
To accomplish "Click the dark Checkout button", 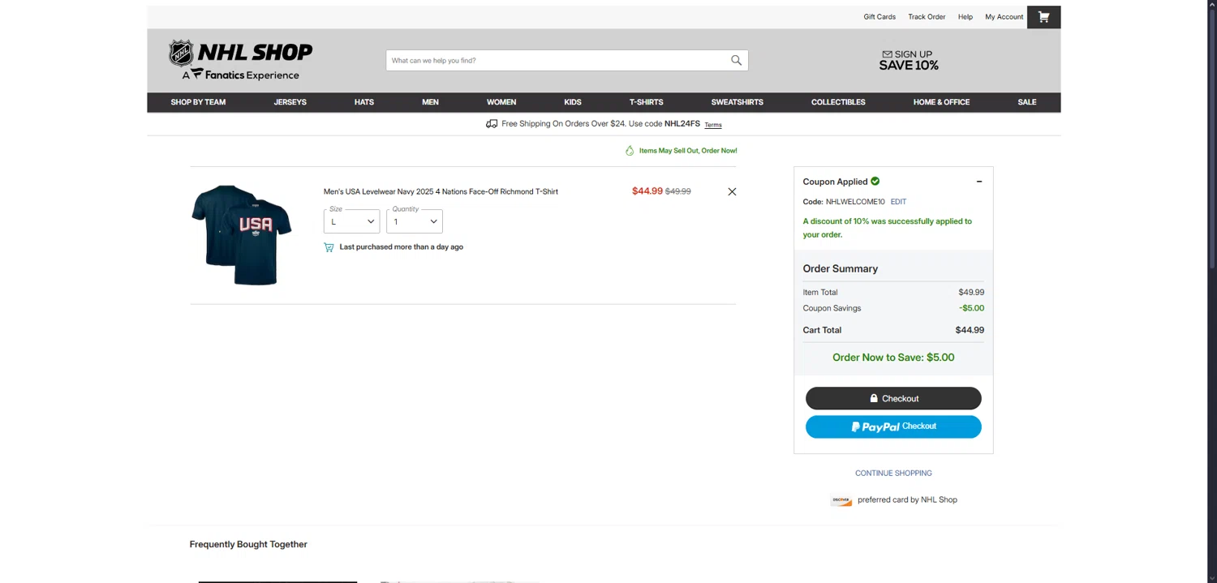I will pos(893,398).
